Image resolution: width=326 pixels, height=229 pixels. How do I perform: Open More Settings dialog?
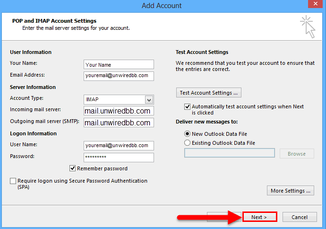(x=291, y=191)
